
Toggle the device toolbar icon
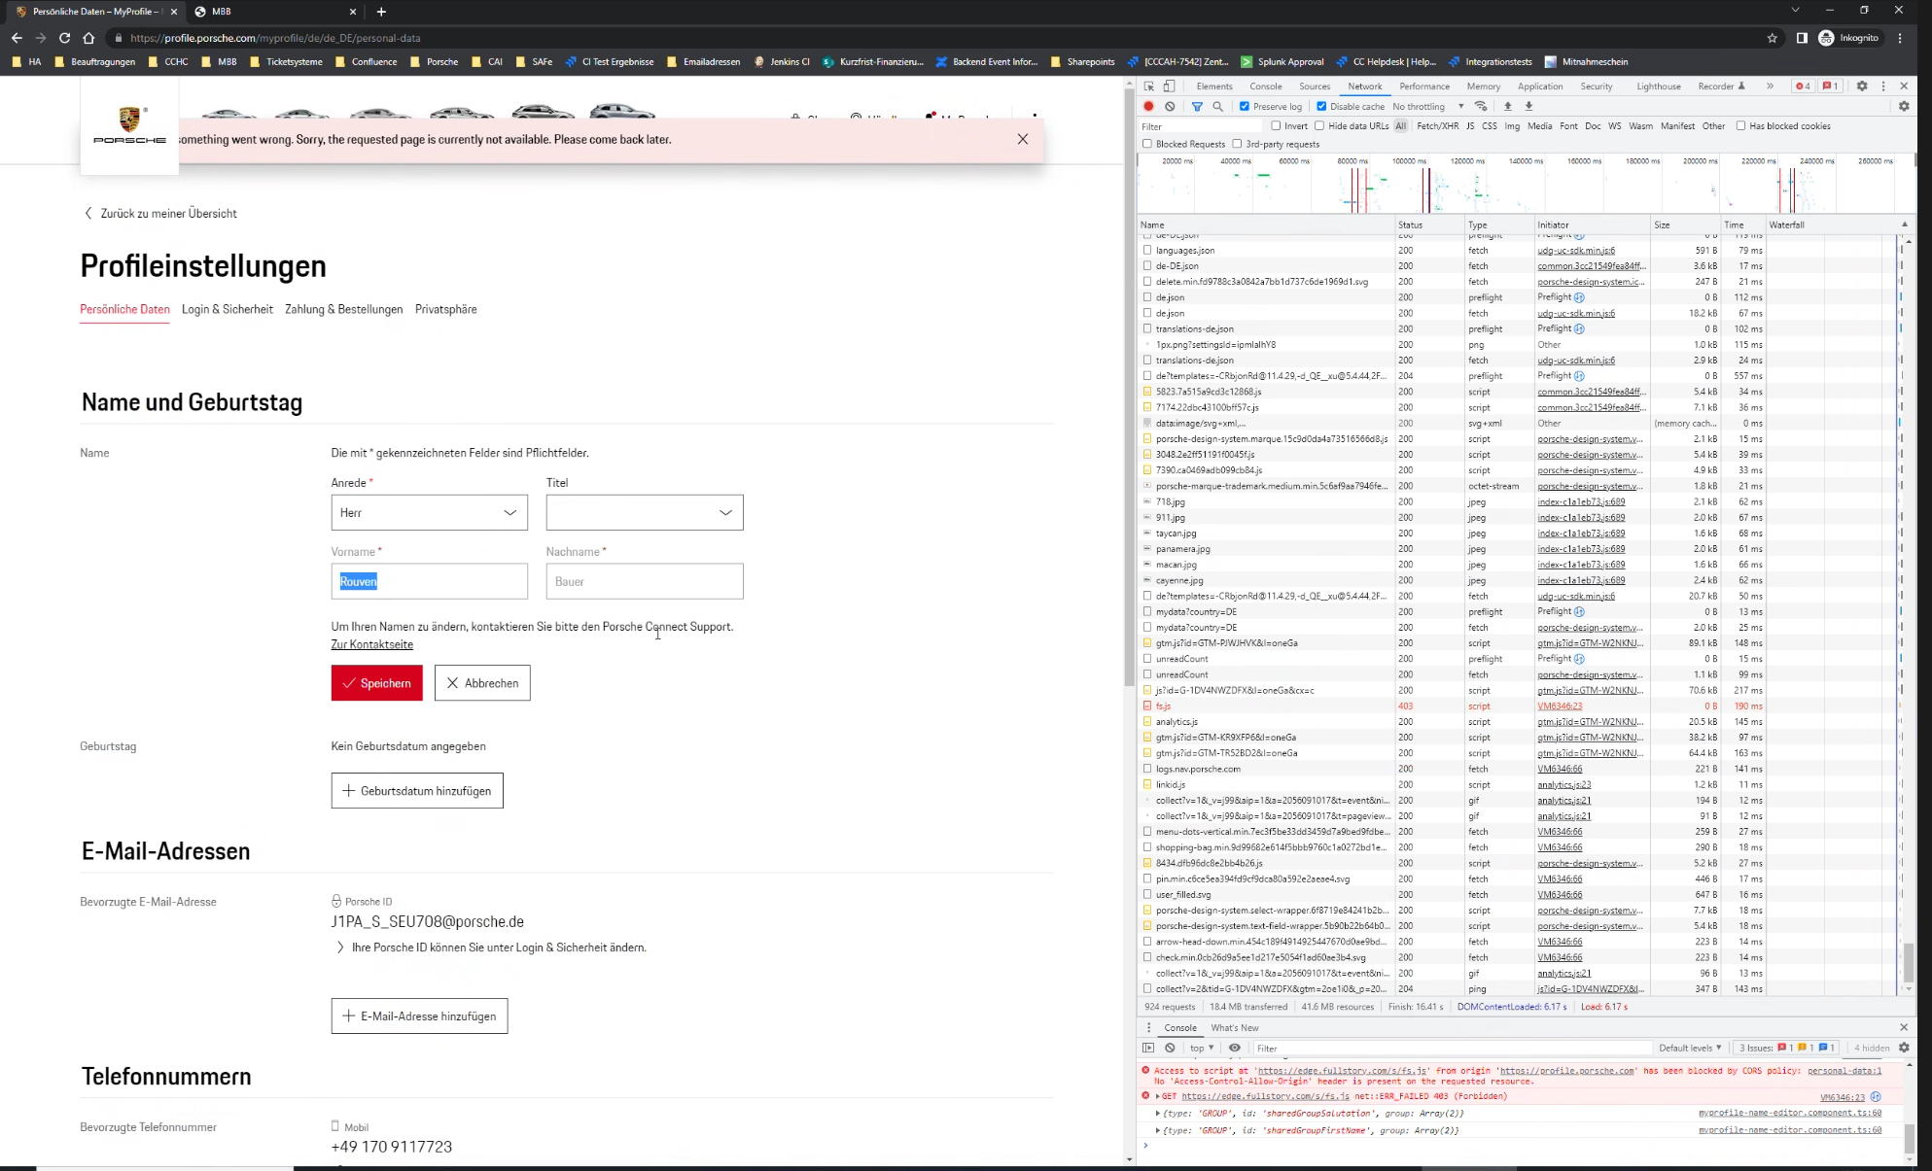point(1170,86)
